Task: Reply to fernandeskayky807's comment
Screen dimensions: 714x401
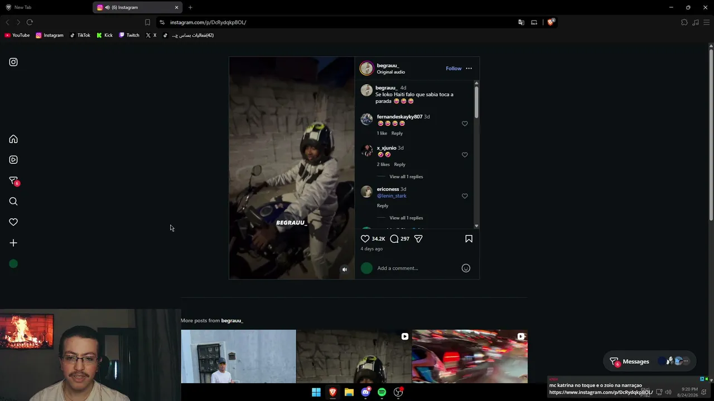Action: click(x=397, y=134)
